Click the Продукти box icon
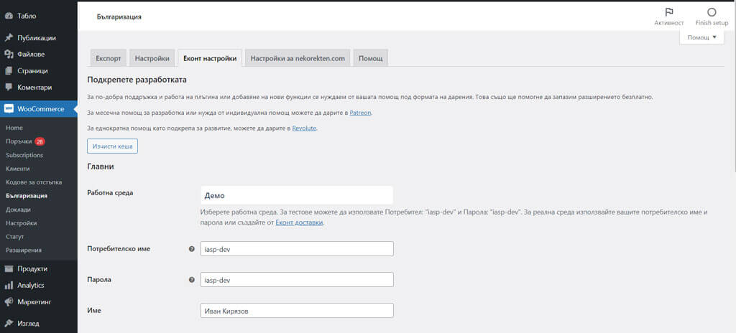This screenshot has width=736, height=333. [9, 268]
